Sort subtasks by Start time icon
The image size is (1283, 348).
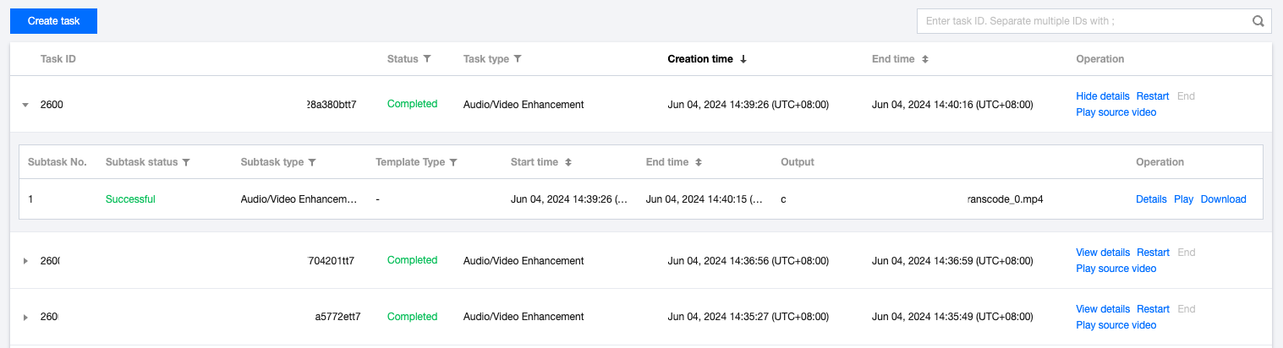[x=568, y=162]
